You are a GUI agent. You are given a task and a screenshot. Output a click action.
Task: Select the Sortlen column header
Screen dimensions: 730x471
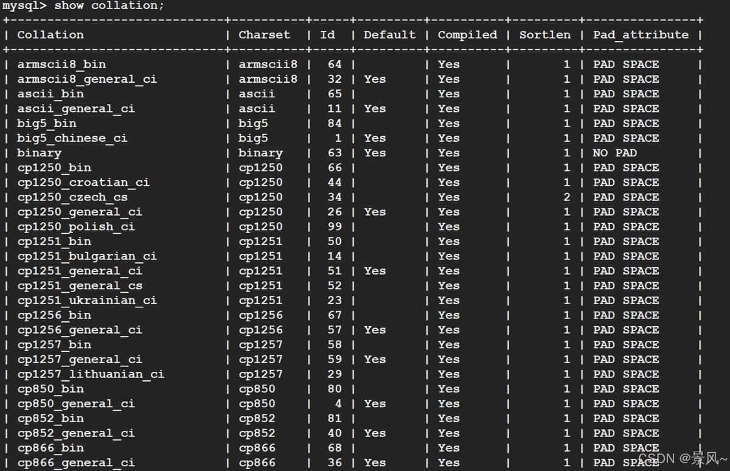pyautogui.click(x=545, y=35)
